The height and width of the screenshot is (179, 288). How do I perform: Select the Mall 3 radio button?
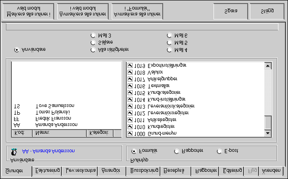coord(93,35)
